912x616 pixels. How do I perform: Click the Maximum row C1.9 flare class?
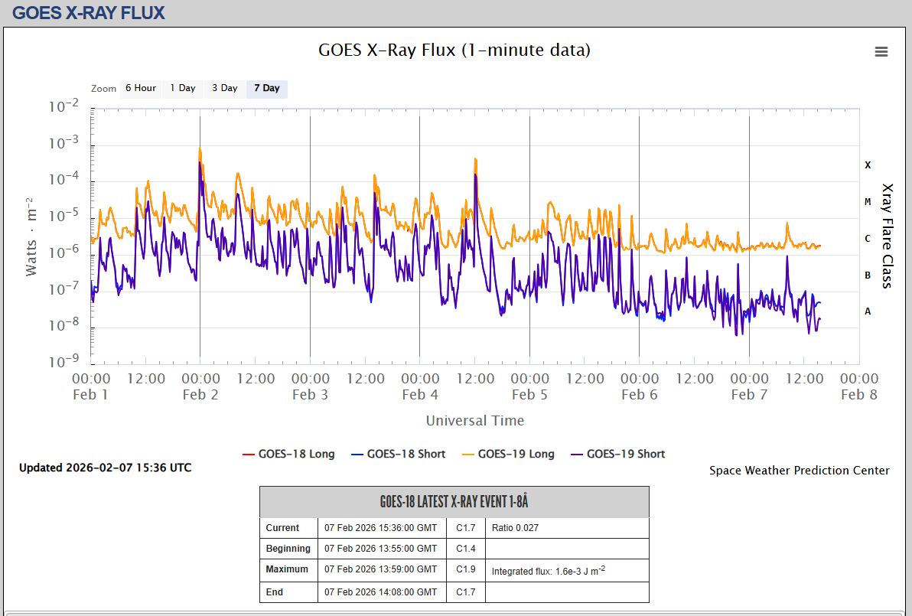point(466,569)
